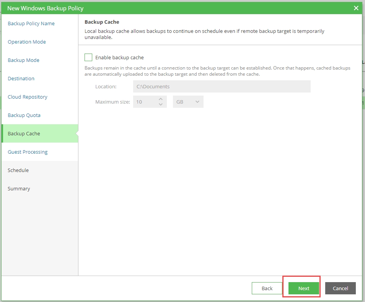Screen dimensions: 365x302
Task: Jump to the Cloud Repository step
Action: pyautogui.click(x=28, y=97)
